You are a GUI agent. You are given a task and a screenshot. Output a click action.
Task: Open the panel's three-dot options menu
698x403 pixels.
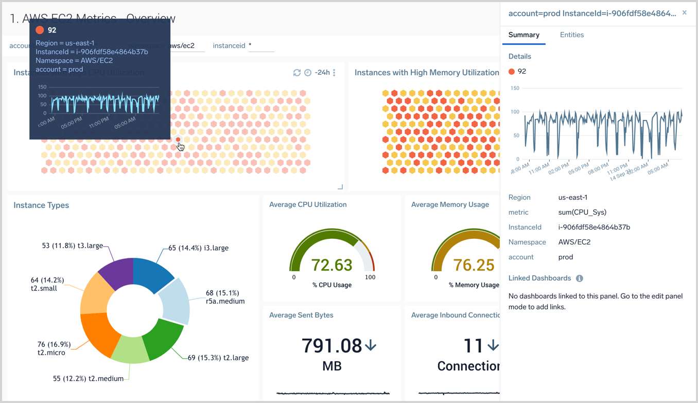coord(334,73)
